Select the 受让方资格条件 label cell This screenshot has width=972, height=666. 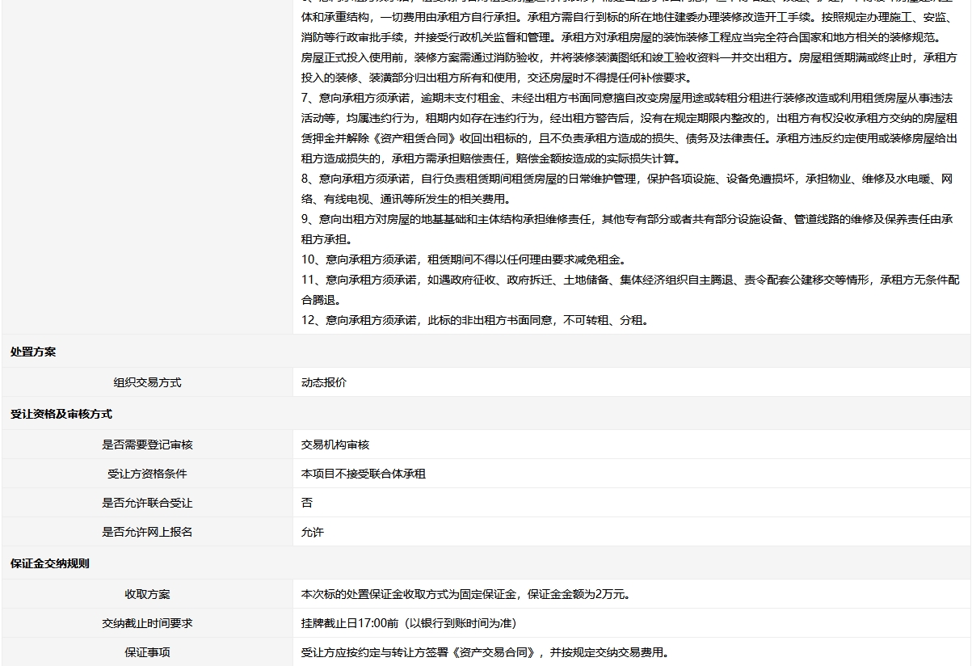coord(147,474)
